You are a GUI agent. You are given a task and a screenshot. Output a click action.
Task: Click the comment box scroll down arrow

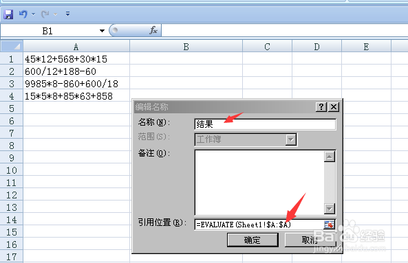tap(330, 209)
